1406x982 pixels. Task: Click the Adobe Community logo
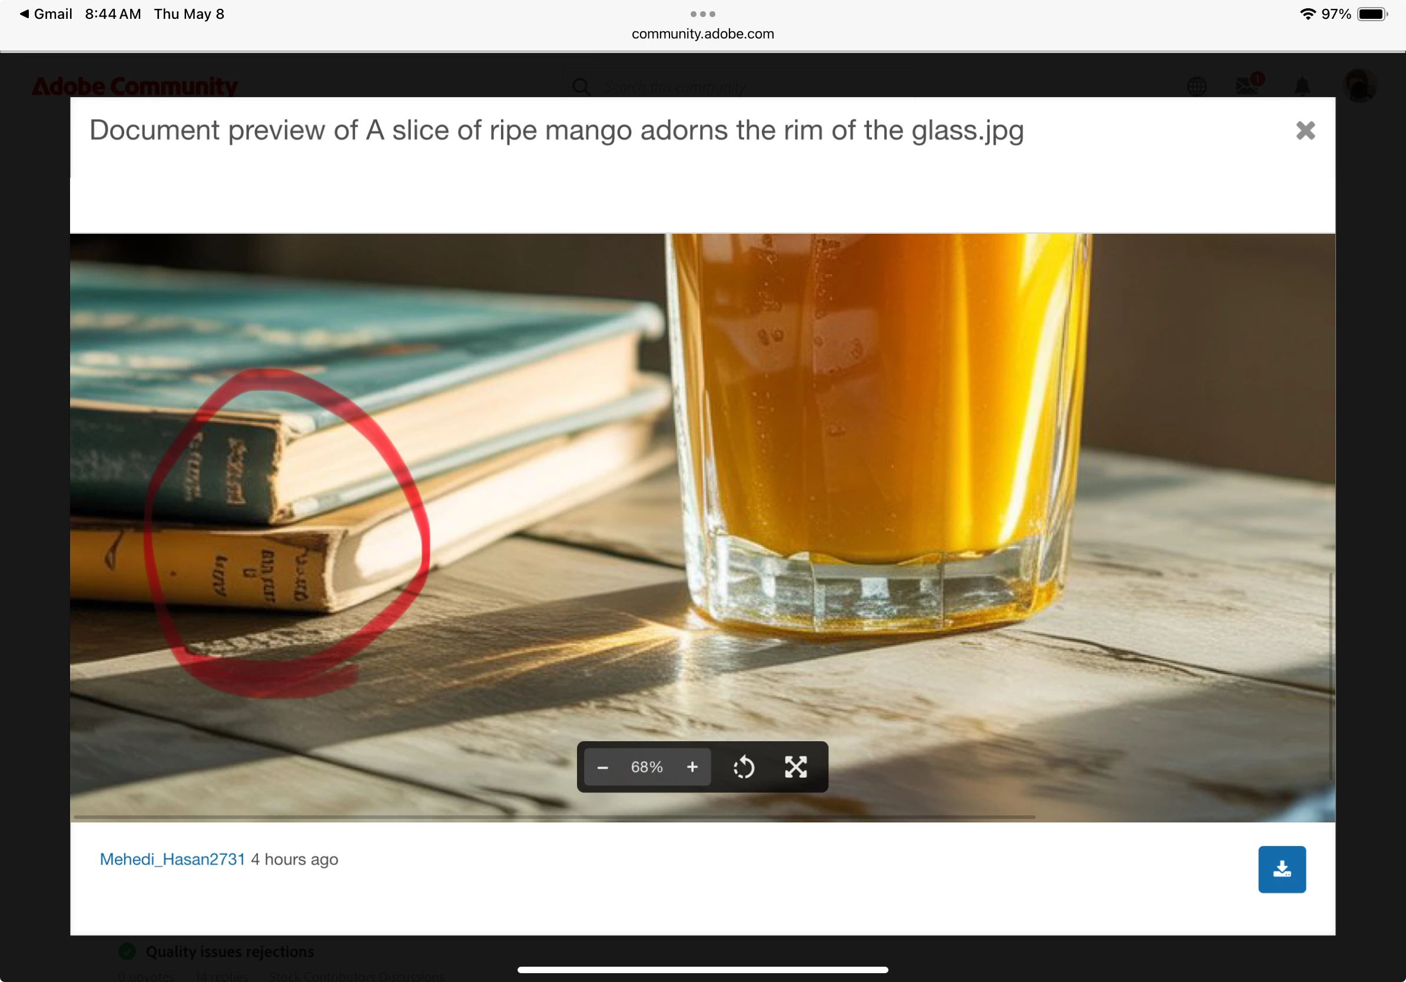tap(135, 87)
